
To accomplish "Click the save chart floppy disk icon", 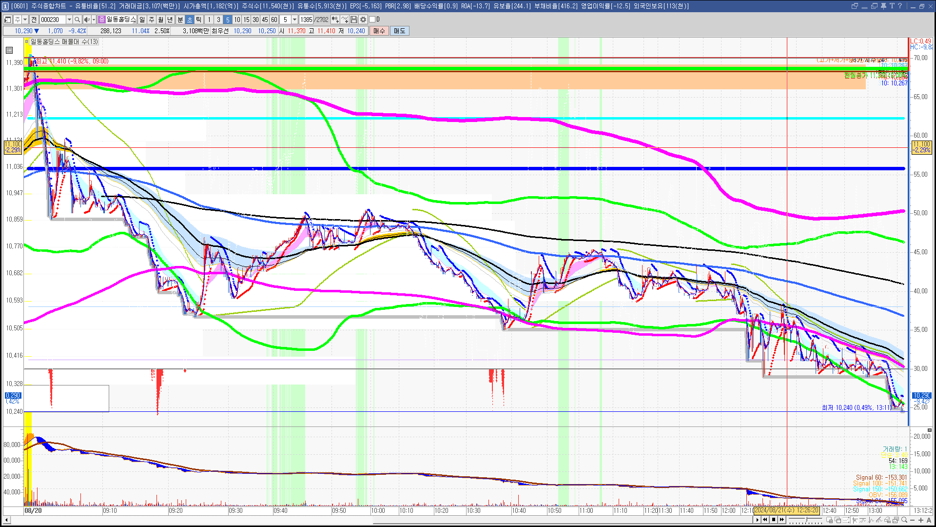I will 354,20.
